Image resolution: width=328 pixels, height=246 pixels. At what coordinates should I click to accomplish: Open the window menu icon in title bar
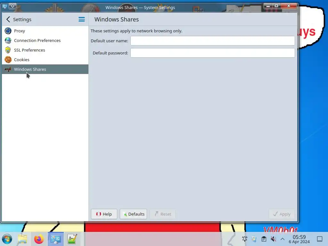(5, 6)
